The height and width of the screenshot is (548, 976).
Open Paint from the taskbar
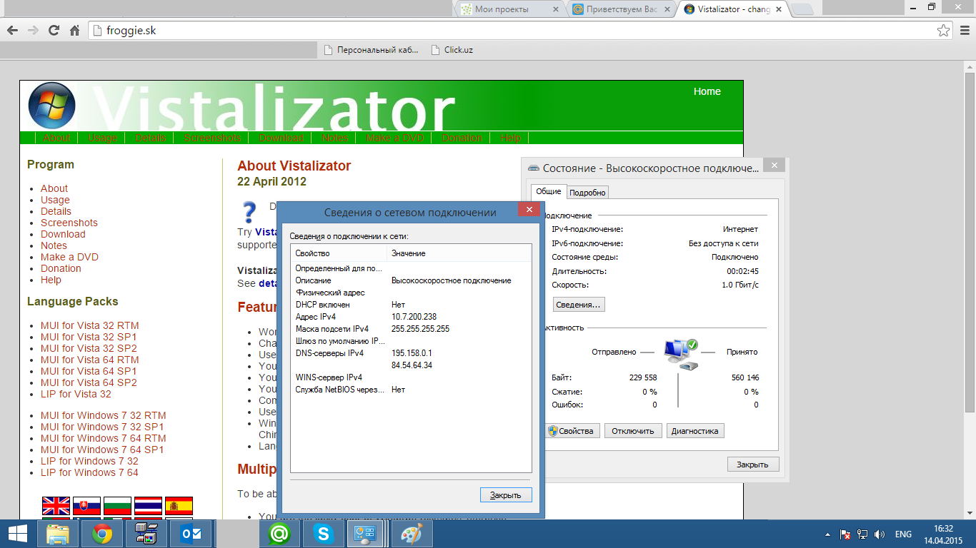coord(412,534)
